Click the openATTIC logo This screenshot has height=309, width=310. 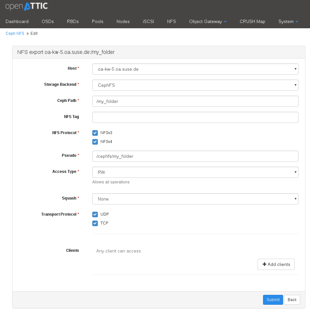pos(27,6)
